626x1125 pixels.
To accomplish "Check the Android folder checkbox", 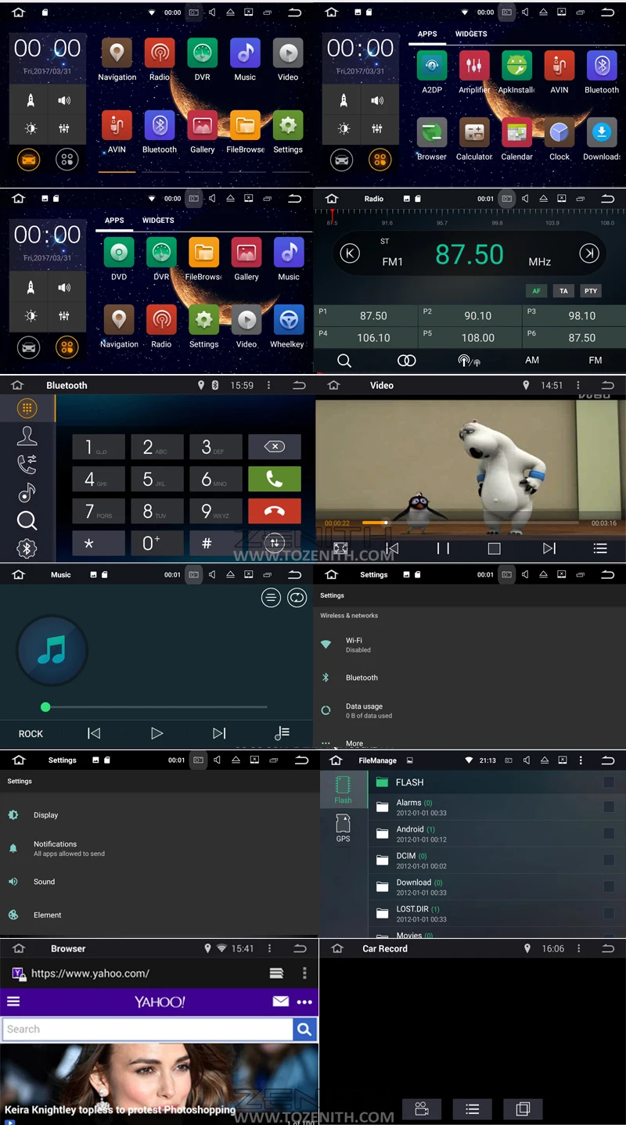I will 609,833.
